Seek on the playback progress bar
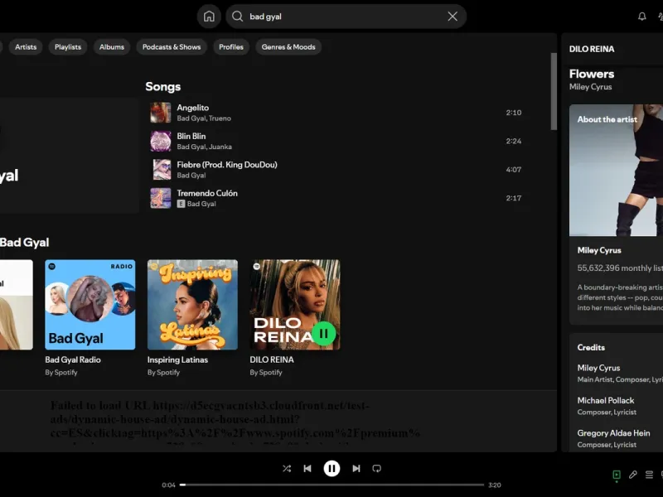Screen dimensions: 663x497 pos(331,485)
